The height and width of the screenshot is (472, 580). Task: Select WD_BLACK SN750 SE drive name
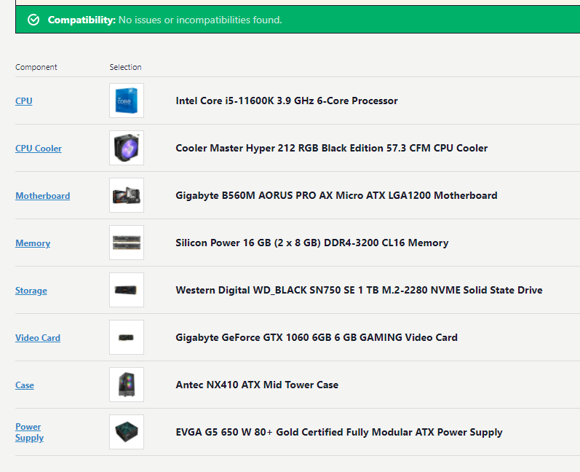coord(359,290)
